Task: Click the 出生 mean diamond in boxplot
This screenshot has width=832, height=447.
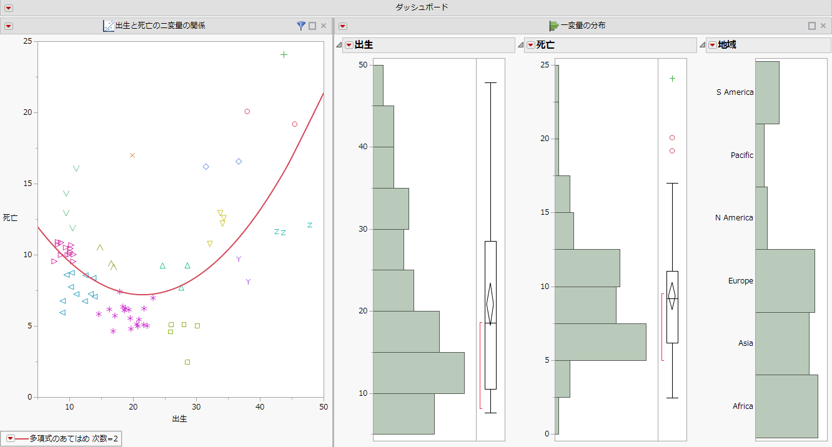Action: pyautogui.click(x=490, y=304)
